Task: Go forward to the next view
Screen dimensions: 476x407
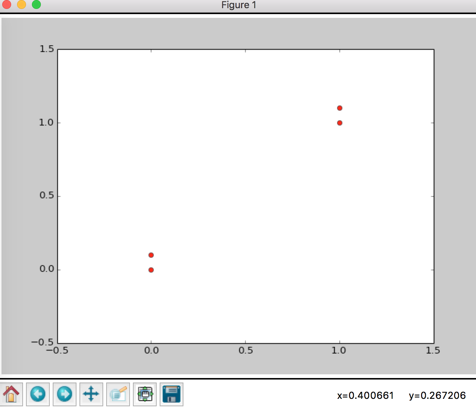Action: (x=65, y=394)
